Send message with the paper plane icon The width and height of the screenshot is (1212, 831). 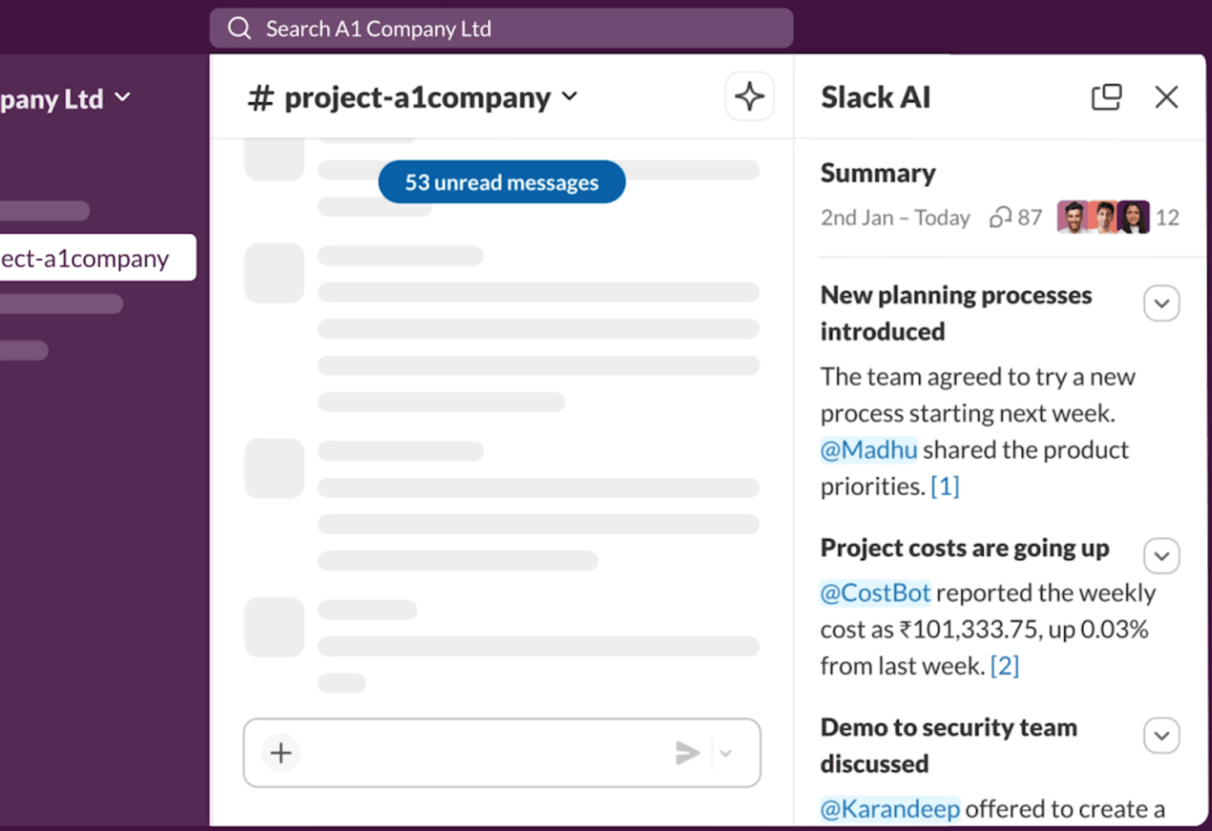(687, 752)
